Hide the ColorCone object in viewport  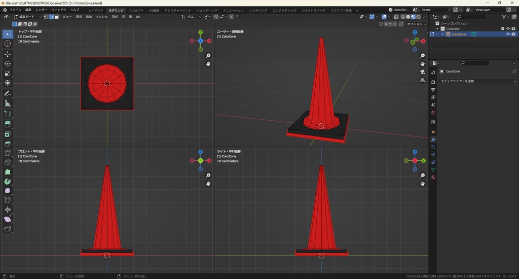pos(508,34)
